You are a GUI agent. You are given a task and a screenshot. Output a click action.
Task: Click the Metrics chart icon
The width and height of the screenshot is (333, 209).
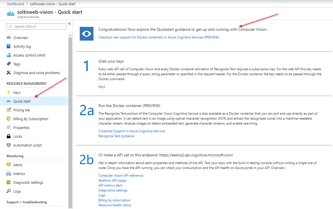pos(8,174)
